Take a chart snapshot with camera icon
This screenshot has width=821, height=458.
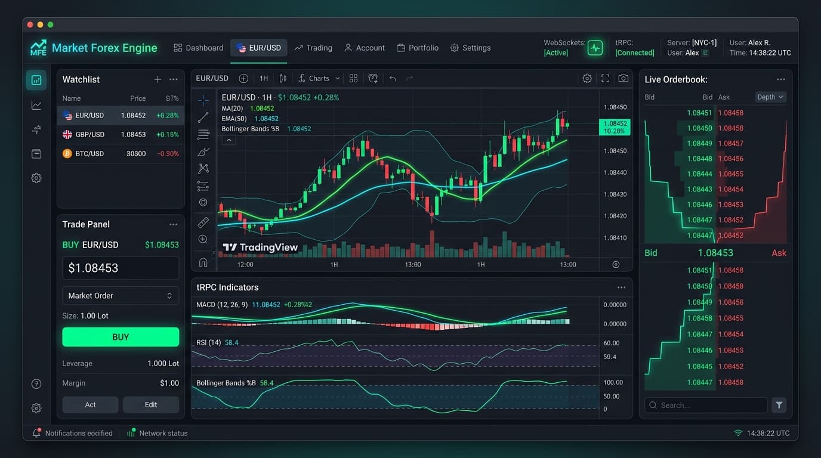tap(624, 78)
